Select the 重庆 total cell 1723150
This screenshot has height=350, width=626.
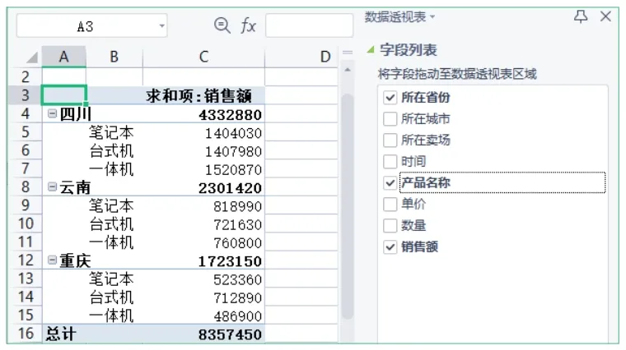point(203,260)
